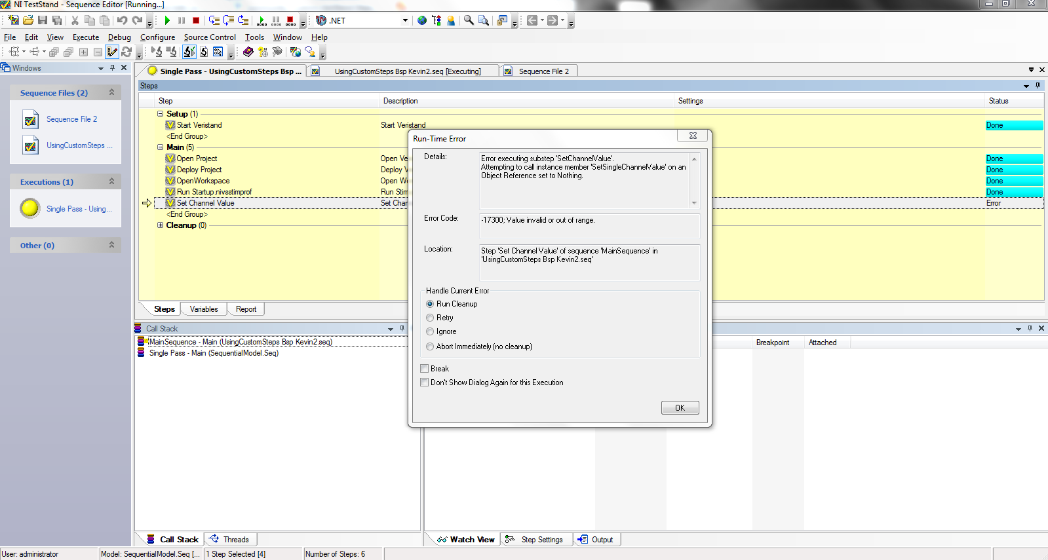
Task: Open the .NET adapter dropdown
Action: [x=405, y=20]
